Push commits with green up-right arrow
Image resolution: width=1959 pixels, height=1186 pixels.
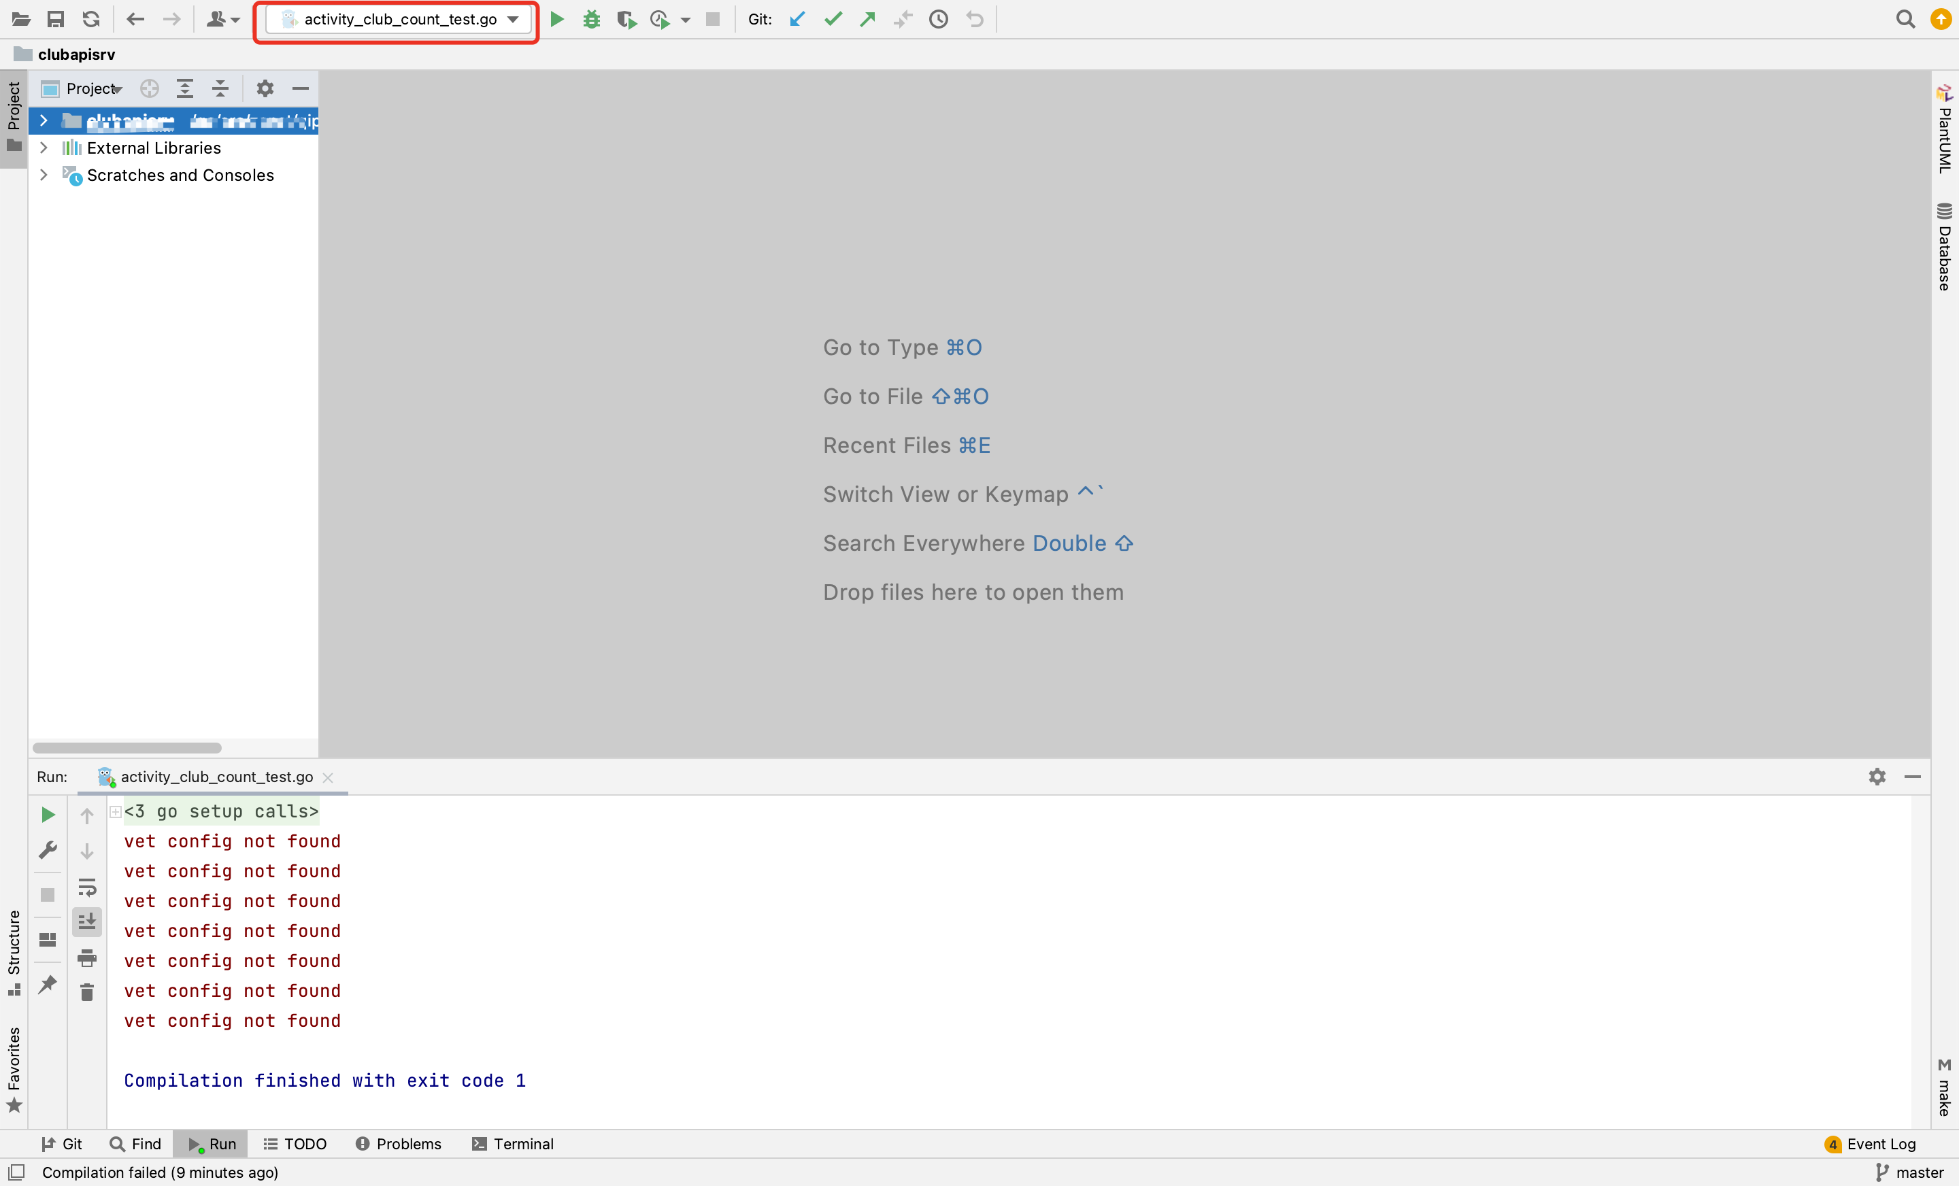pos(867,19)
